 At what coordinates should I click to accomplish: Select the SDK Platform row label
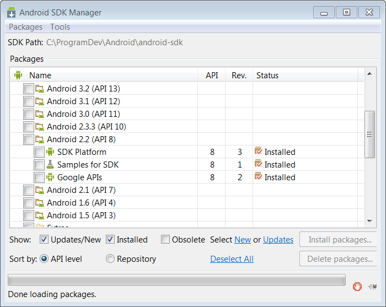click(x=82, y=152)
